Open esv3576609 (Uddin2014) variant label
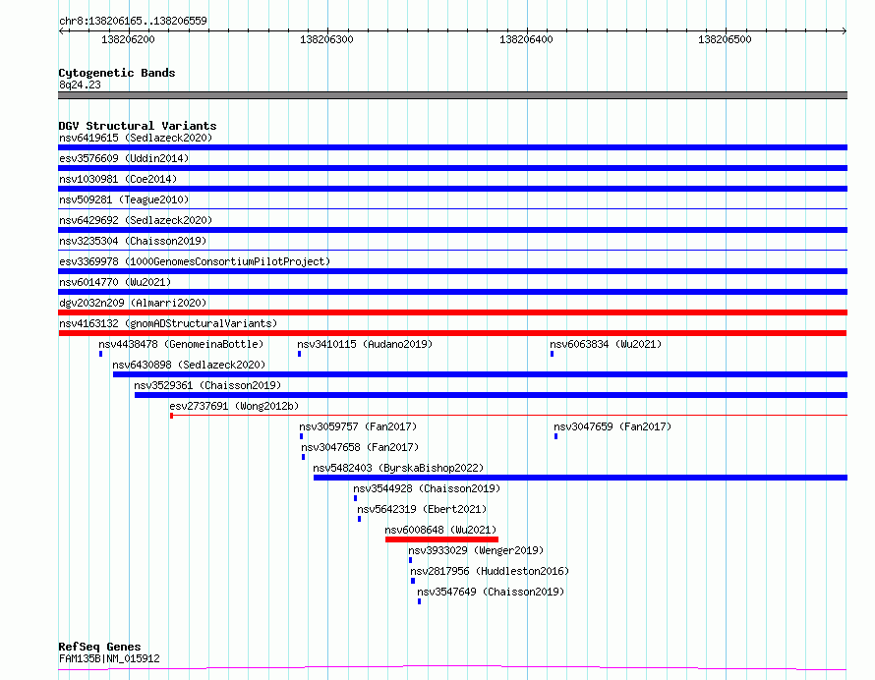 point(124,158)
